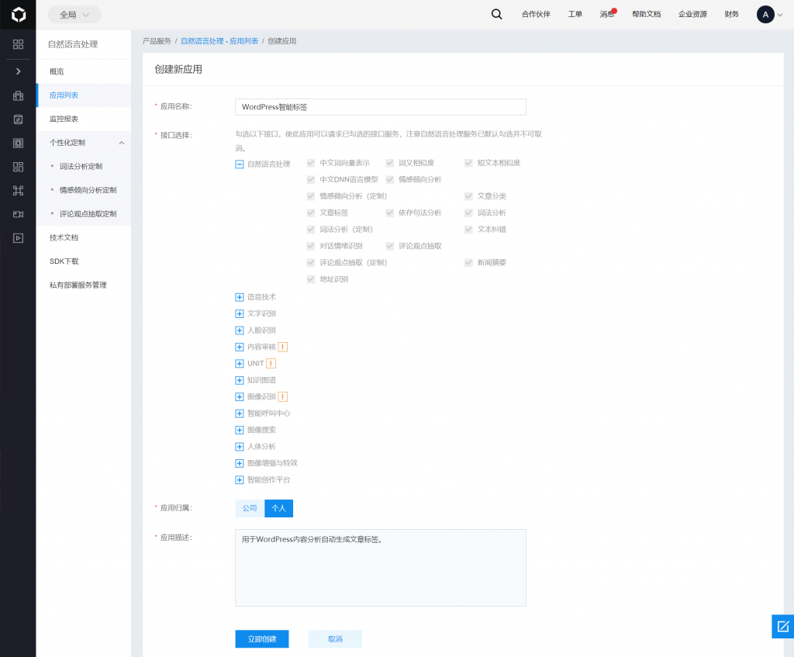Open the four-square dashboard icon in dark sidebar
Screen dimensions: 794x657
18,44
